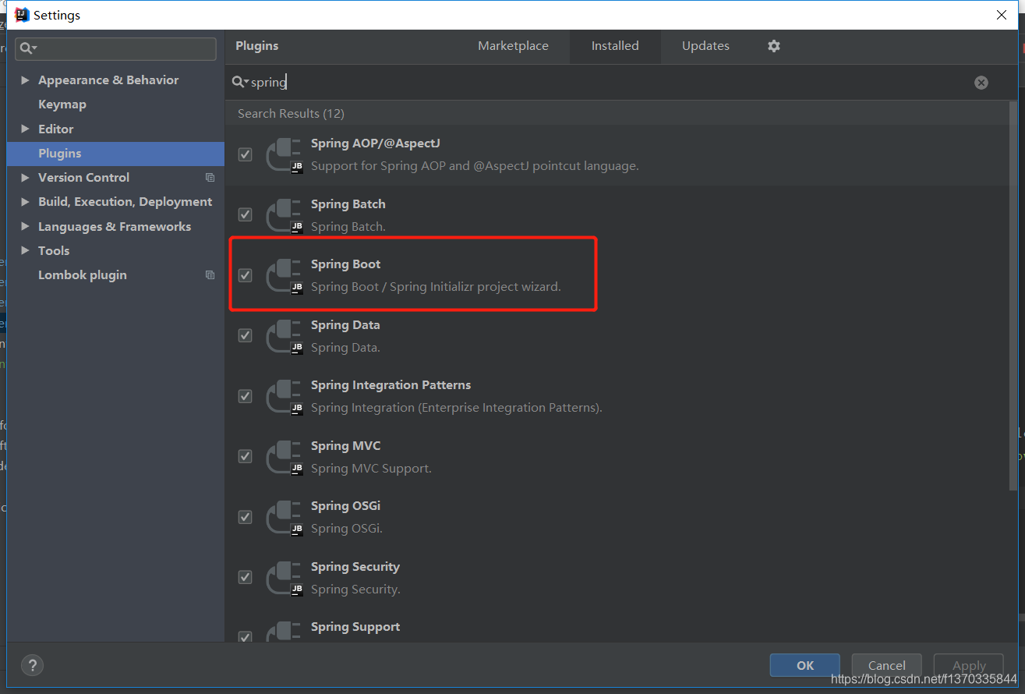Select the Spring Integration Patterns title
1025x694 pixels.
click(391, 385)
